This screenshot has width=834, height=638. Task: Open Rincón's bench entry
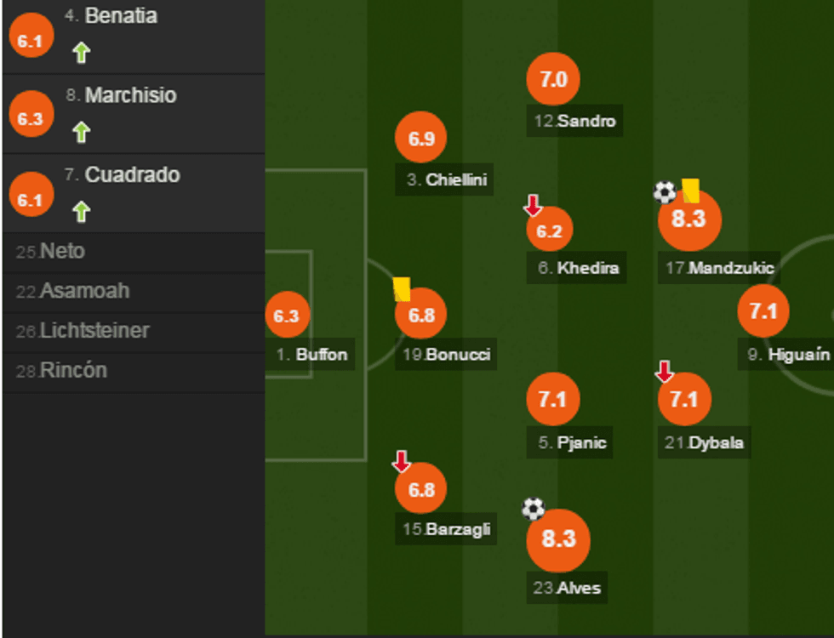tap(73, 370)
